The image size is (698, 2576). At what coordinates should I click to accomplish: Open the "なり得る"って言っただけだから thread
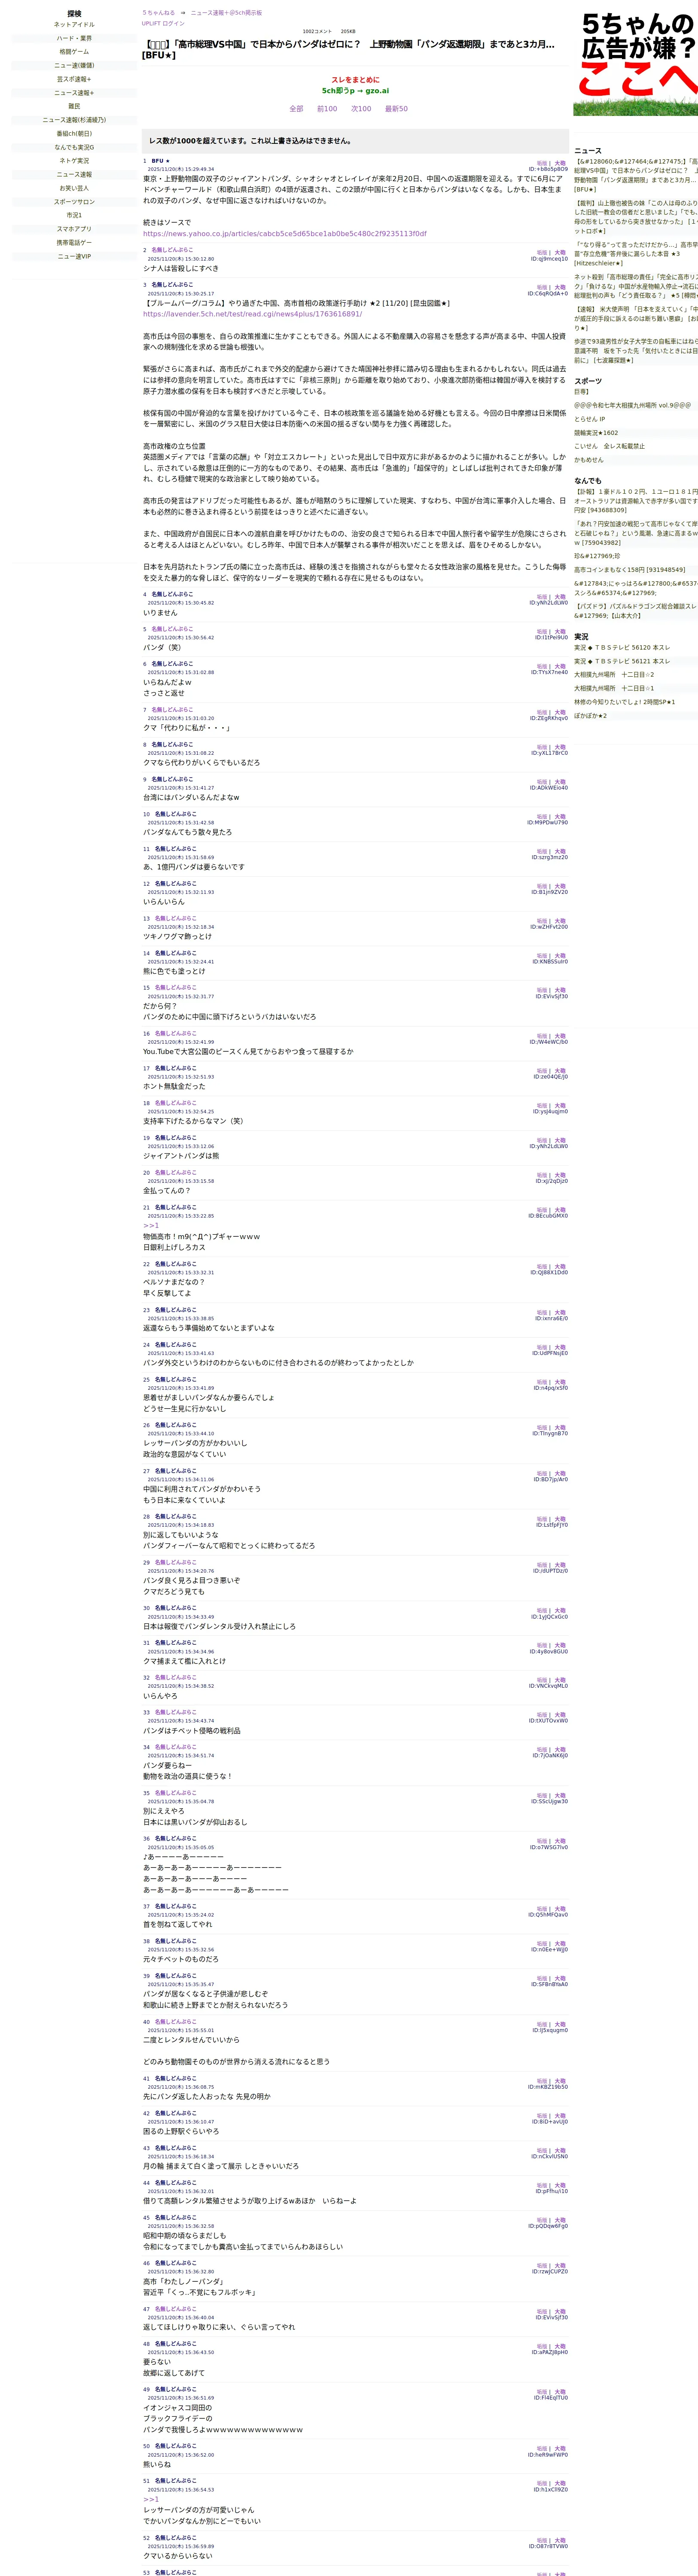(x=636, y=254)
